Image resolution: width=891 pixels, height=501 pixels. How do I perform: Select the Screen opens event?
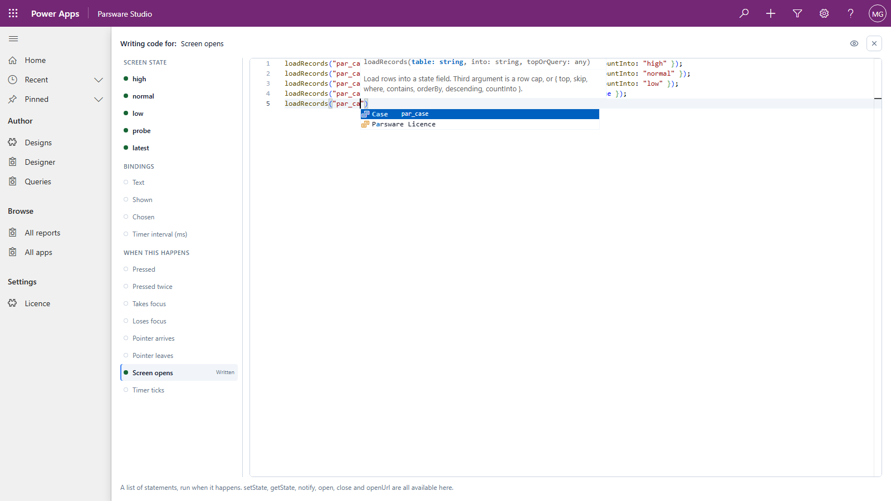[x=179, y=372]
